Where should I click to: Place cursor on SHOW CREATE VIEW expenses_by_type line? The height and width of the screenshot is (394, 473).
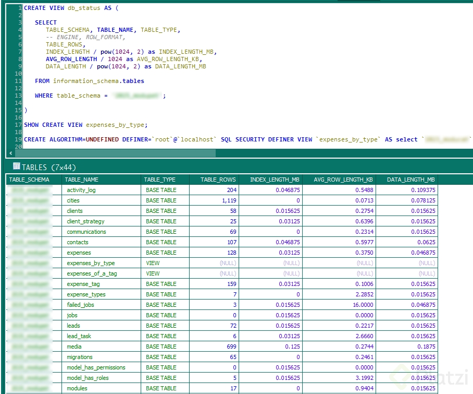(85, 125)
